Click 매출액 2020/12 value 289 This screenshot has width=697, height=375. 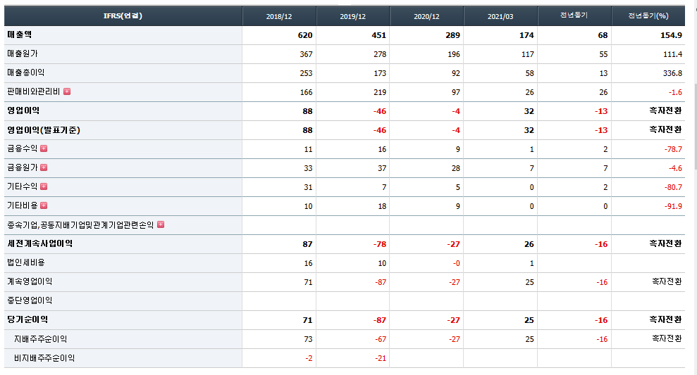click(x=452, y=35)
